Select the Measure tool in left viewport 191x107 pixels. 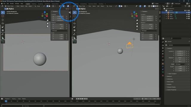3,38
